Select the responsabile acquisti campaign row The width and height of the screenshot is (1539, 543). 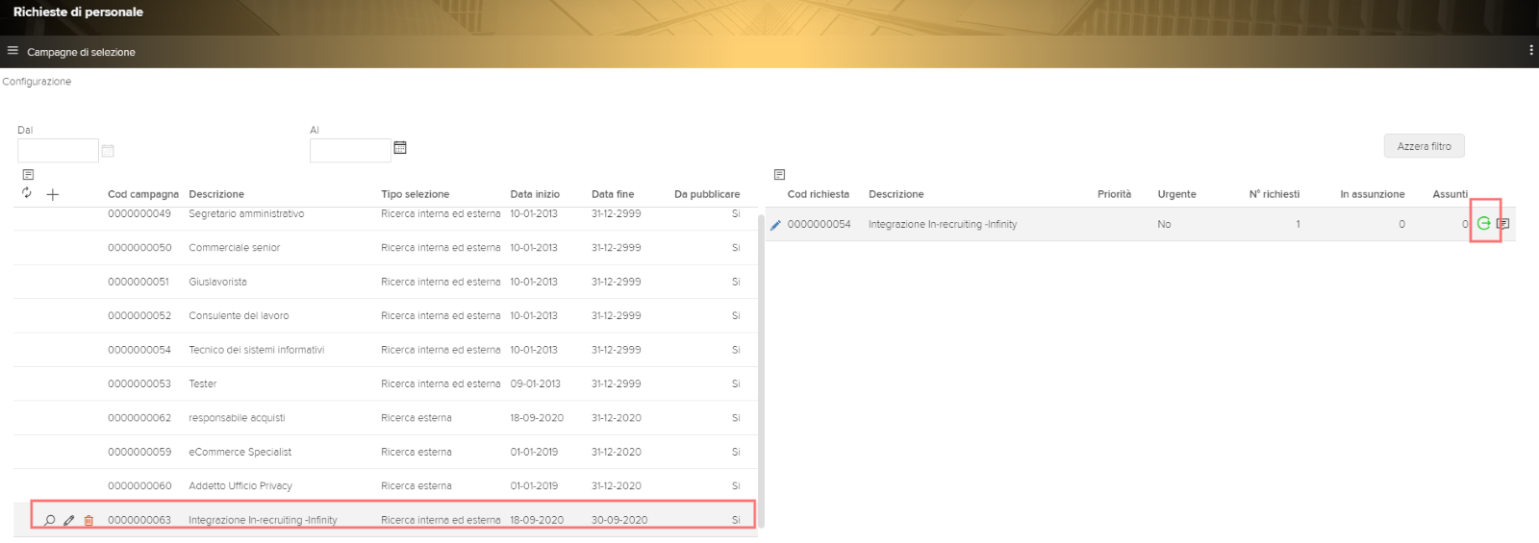click(386, 418)
